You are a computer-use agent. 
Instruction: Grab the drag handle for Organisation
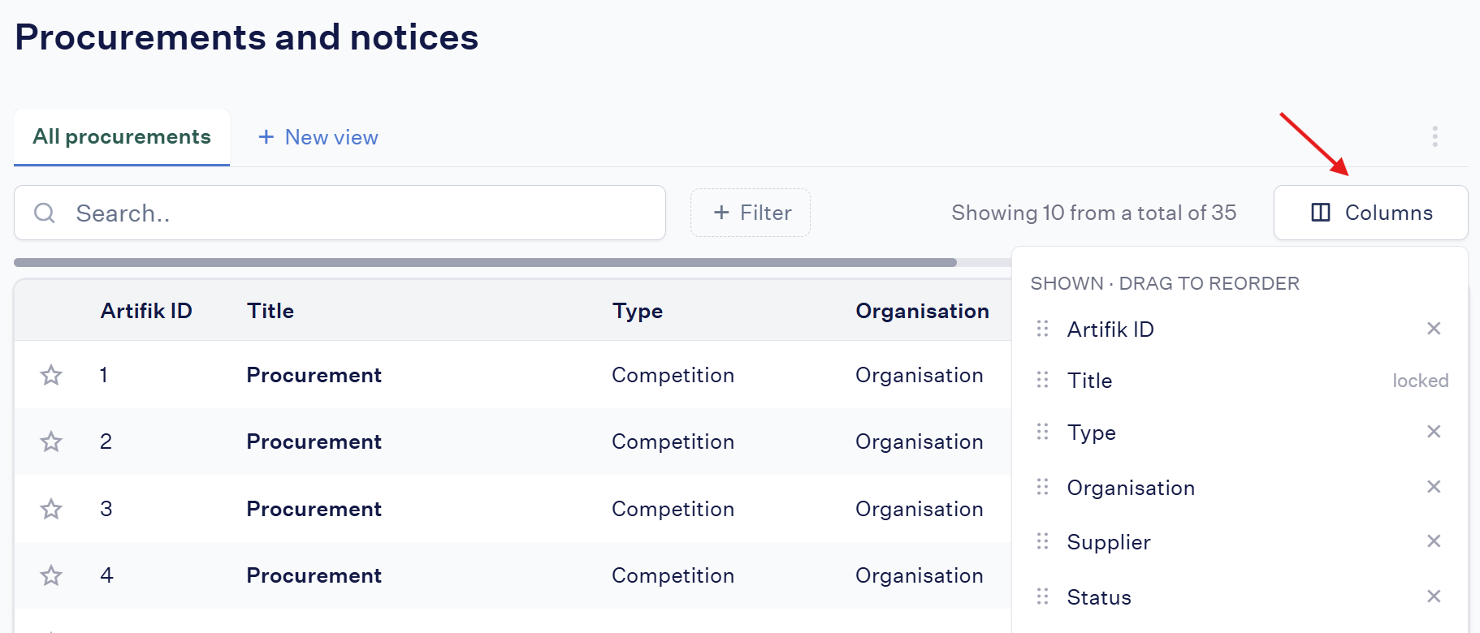1043,487
